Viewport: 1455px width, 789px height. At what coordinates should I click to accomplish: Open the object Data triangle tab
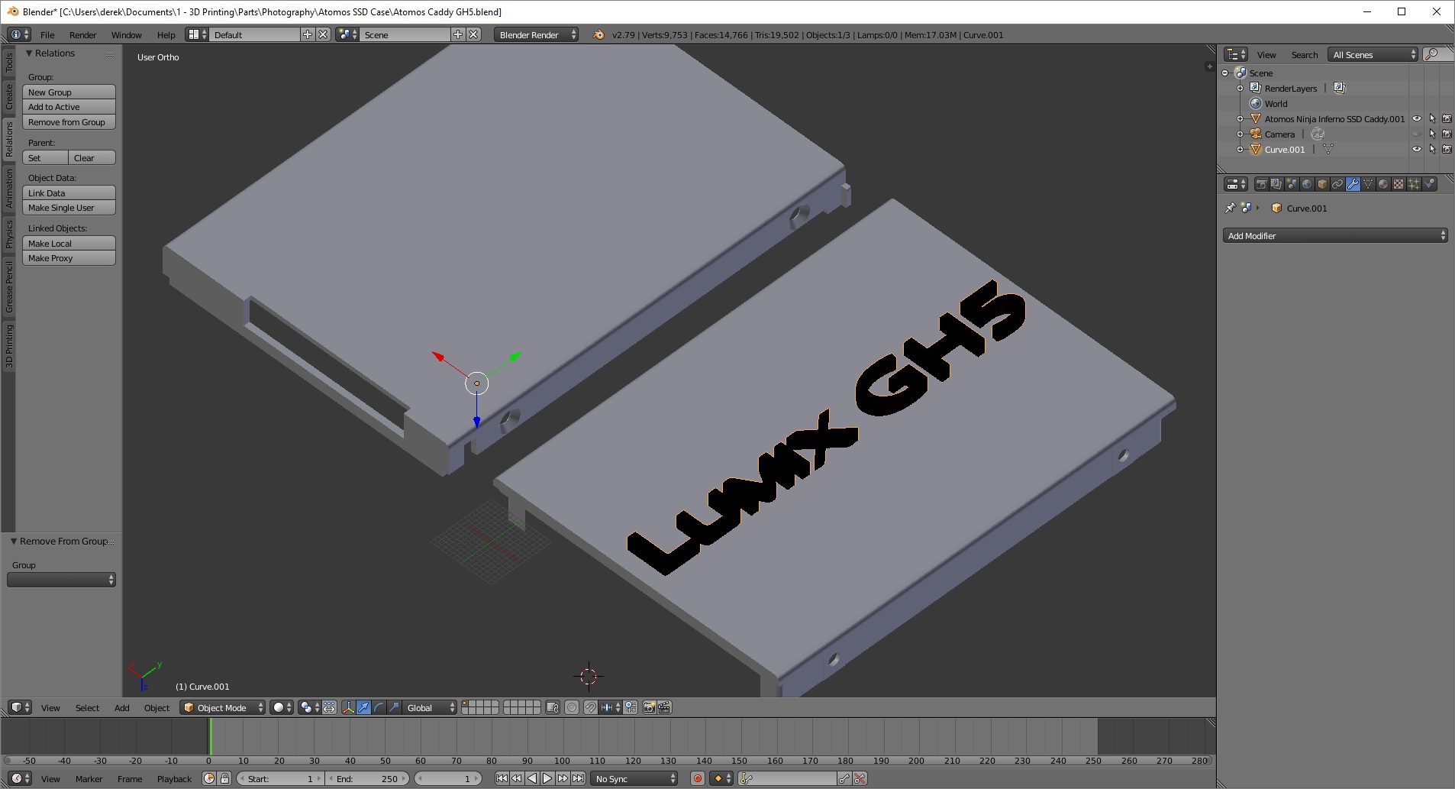coord(1368,184)
